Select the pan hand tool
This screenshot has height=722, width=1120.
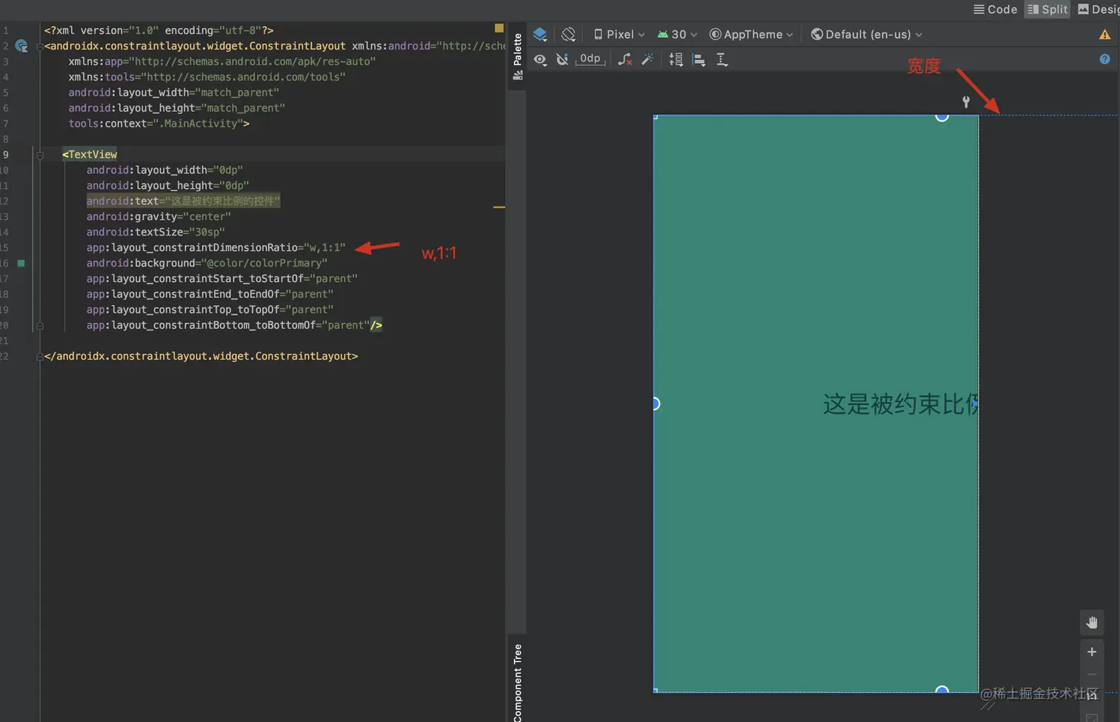click(x=1092, y=623)
